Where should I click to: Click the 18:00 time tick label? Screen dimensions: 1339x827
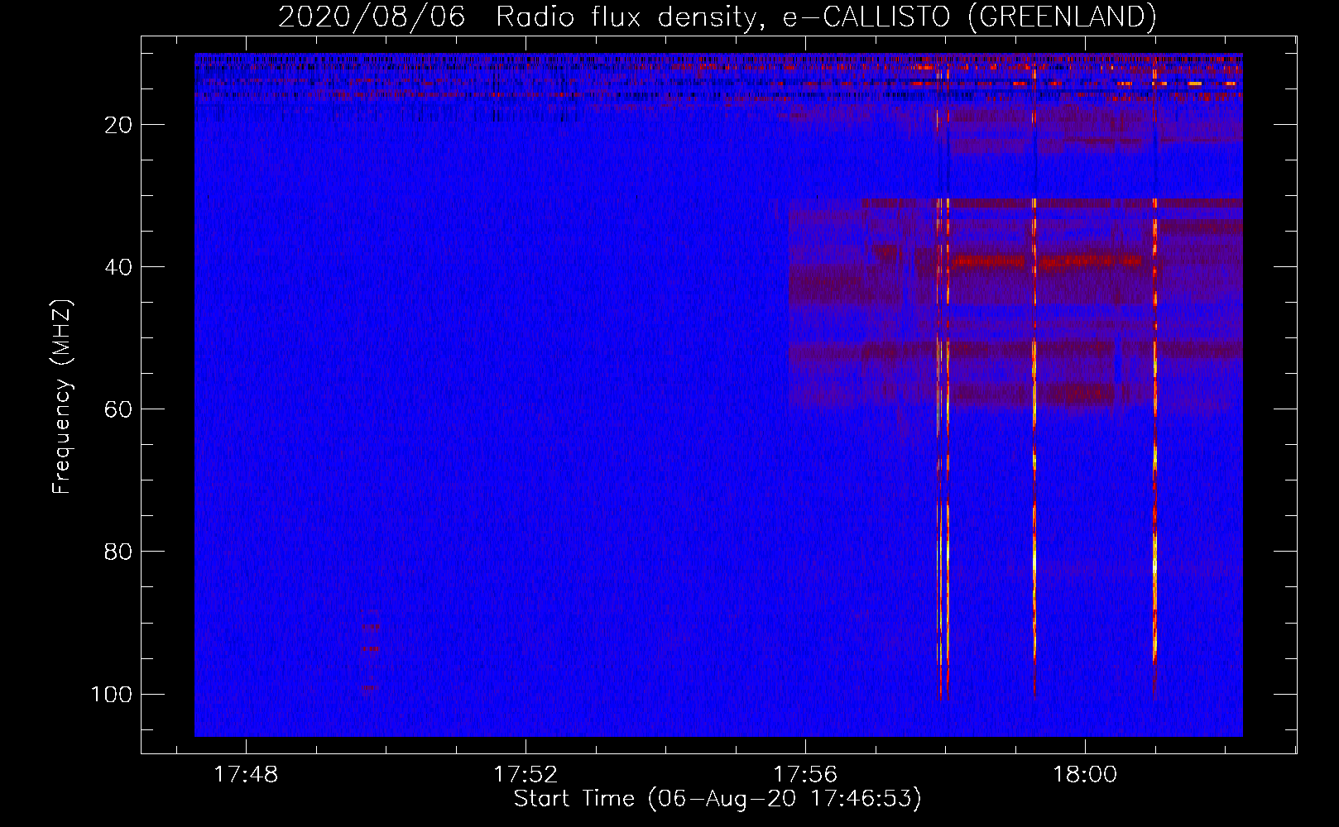point(1085,775)
